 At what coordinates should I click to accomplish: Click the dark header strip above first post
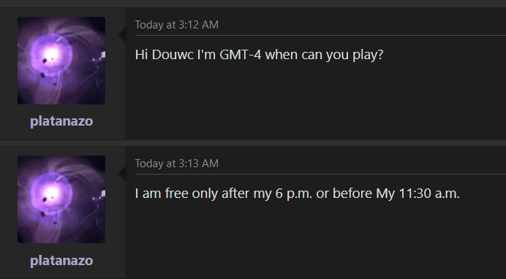[x=253, y=4]
